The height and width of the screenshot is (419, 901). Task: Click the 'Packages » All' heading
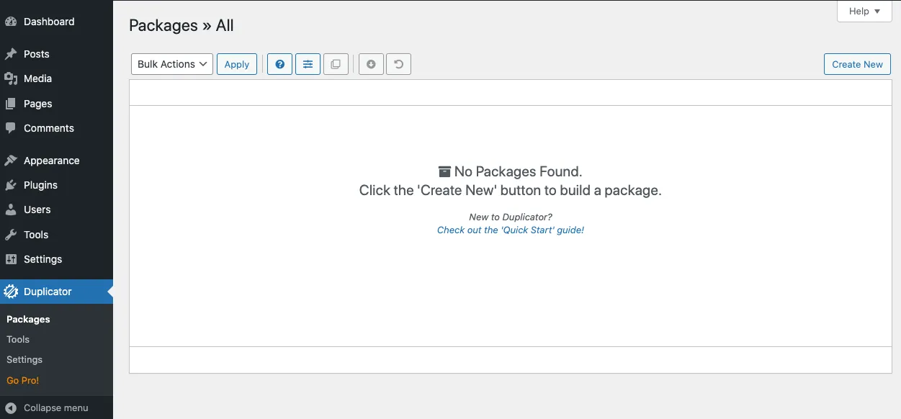click(181, 26)
